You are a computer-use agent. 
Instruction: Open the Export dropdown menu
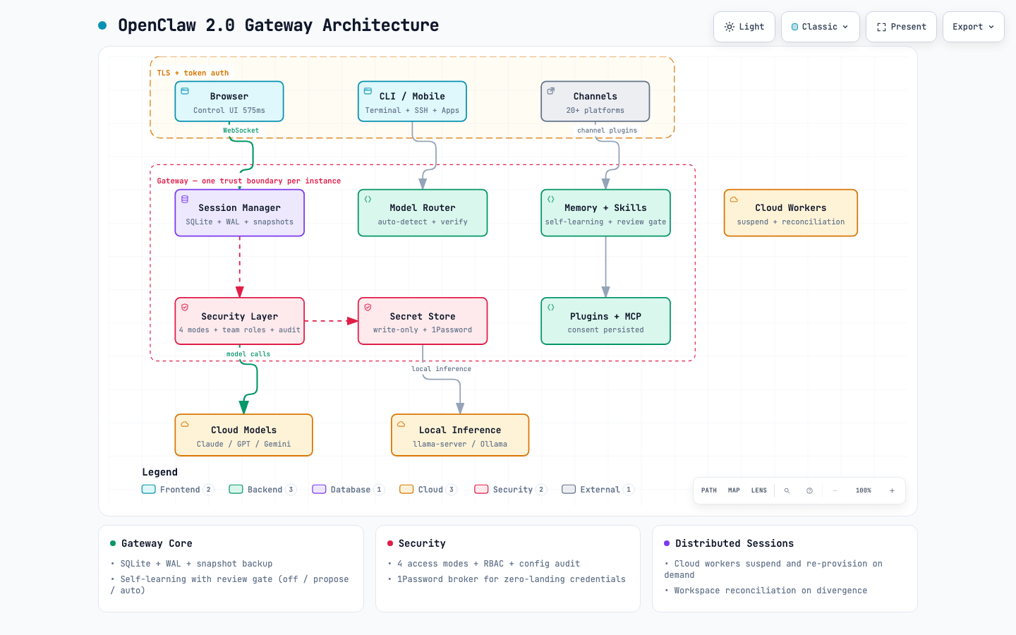(973, 27)
